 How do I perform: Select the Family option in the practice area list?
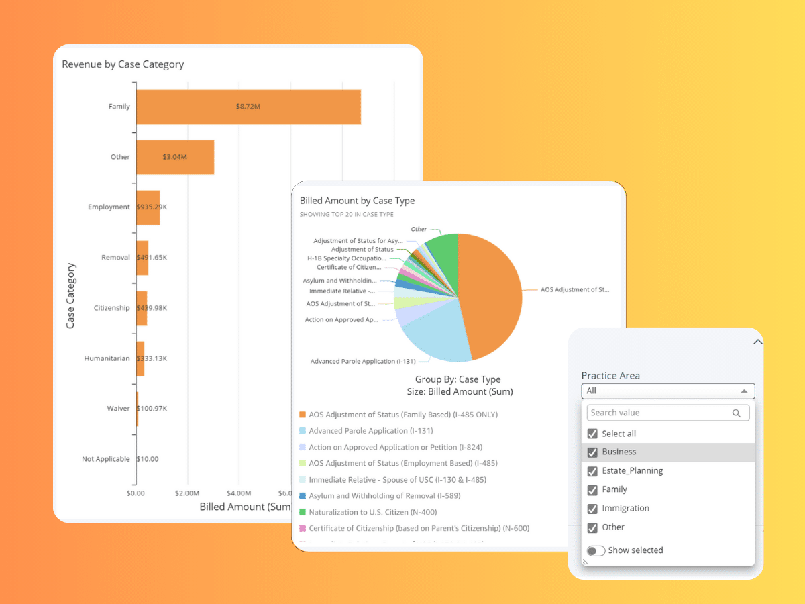(614, 490)
